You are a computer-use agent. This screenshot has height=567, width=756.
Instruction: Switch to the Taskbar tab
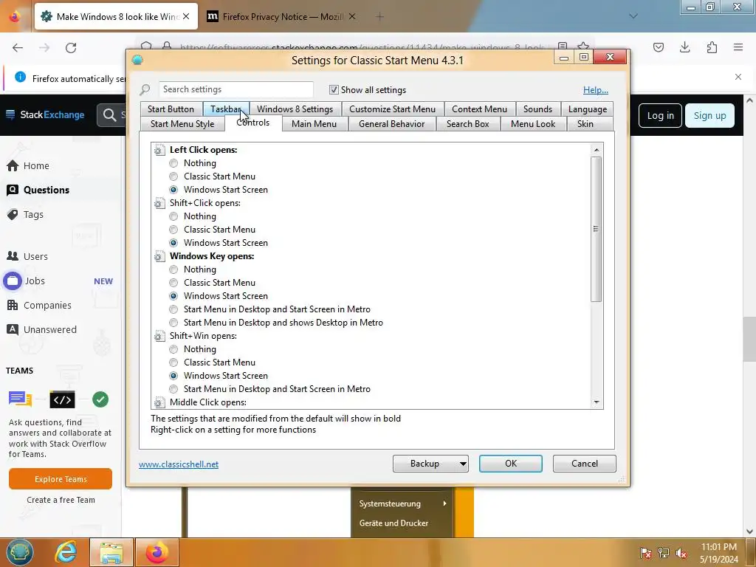(226, 109)
